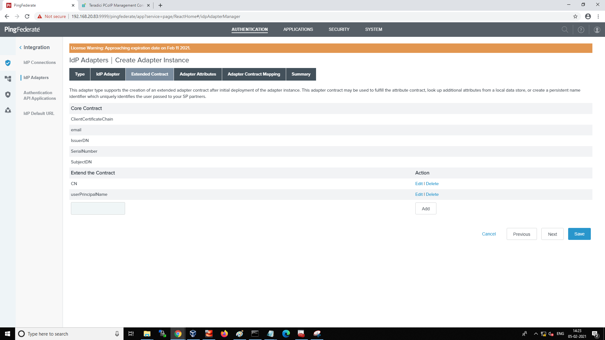The image size is (605, 340).
Task: Select the token exchange sidebar icon
Action: (x=8, y=110)
